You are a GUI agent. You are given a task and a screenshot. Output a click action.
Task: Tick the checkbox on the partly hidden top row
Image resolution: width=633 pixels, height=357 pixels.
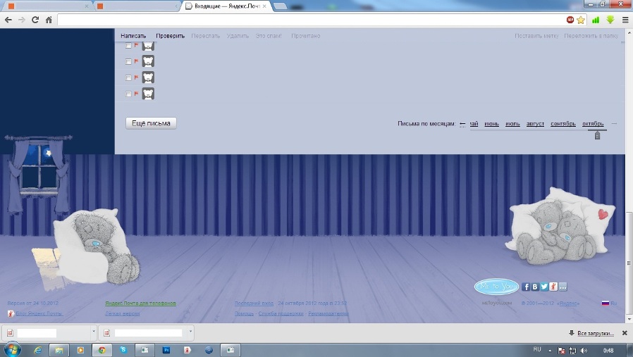click(x=128, y=46)
